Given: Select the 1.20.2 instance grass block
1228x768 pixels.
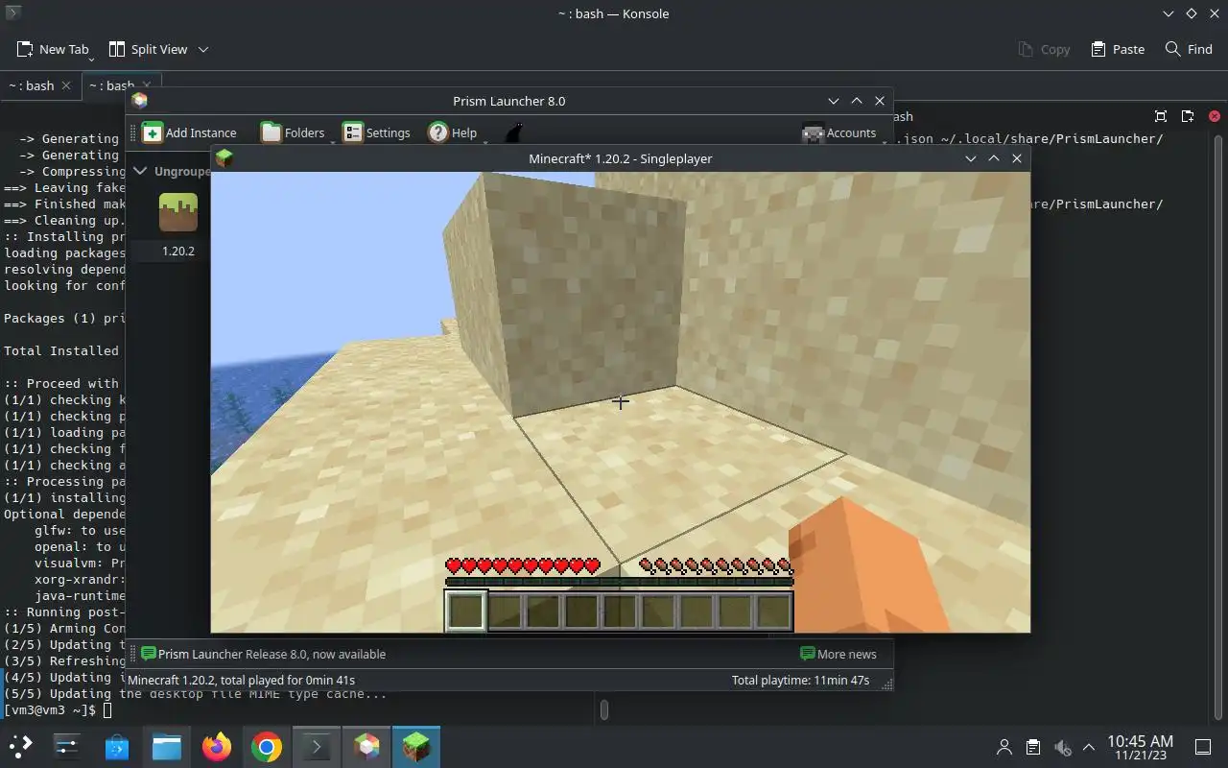Looking at the screenshot, I should tap(177, 212).
